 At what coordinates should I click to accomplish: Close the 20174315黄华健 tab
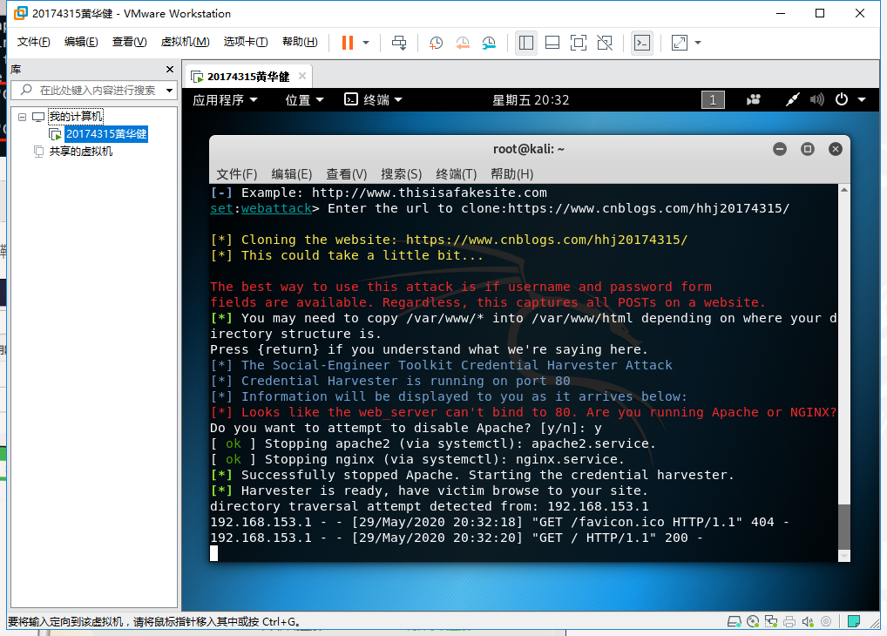click(302, 76)
